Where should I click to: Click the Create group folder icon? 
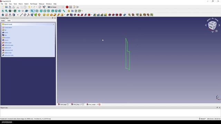73,11
